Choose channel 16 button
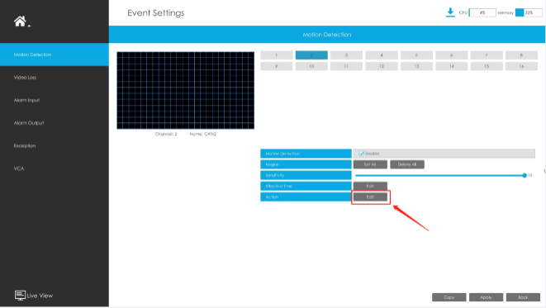The width and height of the screenshot is (546, 308). [x=521, y=66]
